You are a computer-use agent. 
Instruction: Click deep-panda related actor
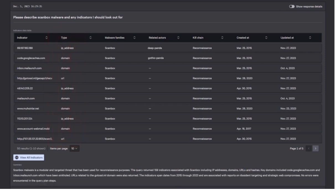155,48
